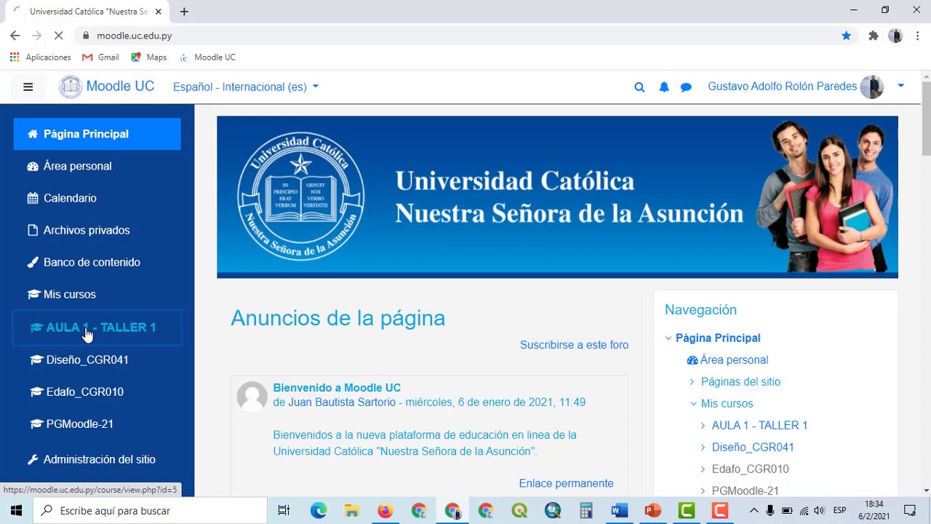Image resolution: width=931 pixels, height=524 pixels.
Task: Collapse the Página Principal navigation node
Action: click(668, 338)
